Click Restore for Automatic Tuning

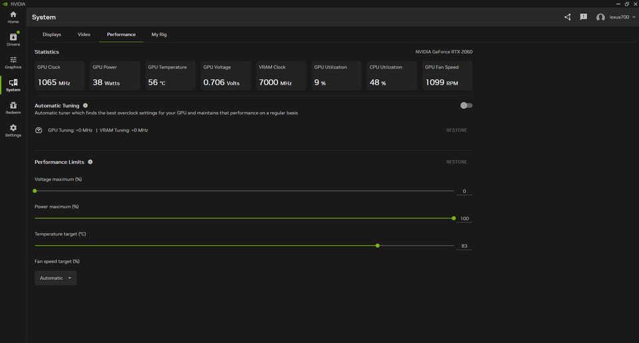(456, 130)
